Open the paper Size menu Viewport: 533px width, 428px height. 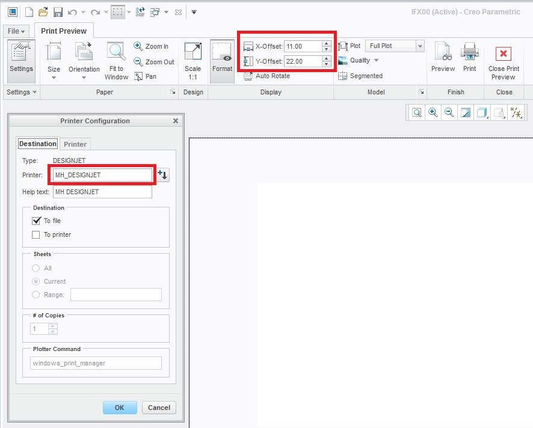pos(54,61)
